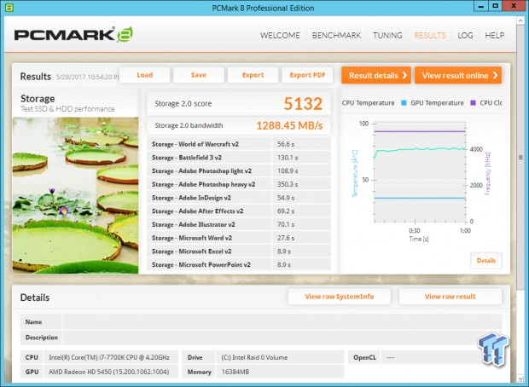Click the Adobe Photoshop heavy v2 row
Image resolution: width=529 pixels, height=387 pixels.
[x=239, y=184]
